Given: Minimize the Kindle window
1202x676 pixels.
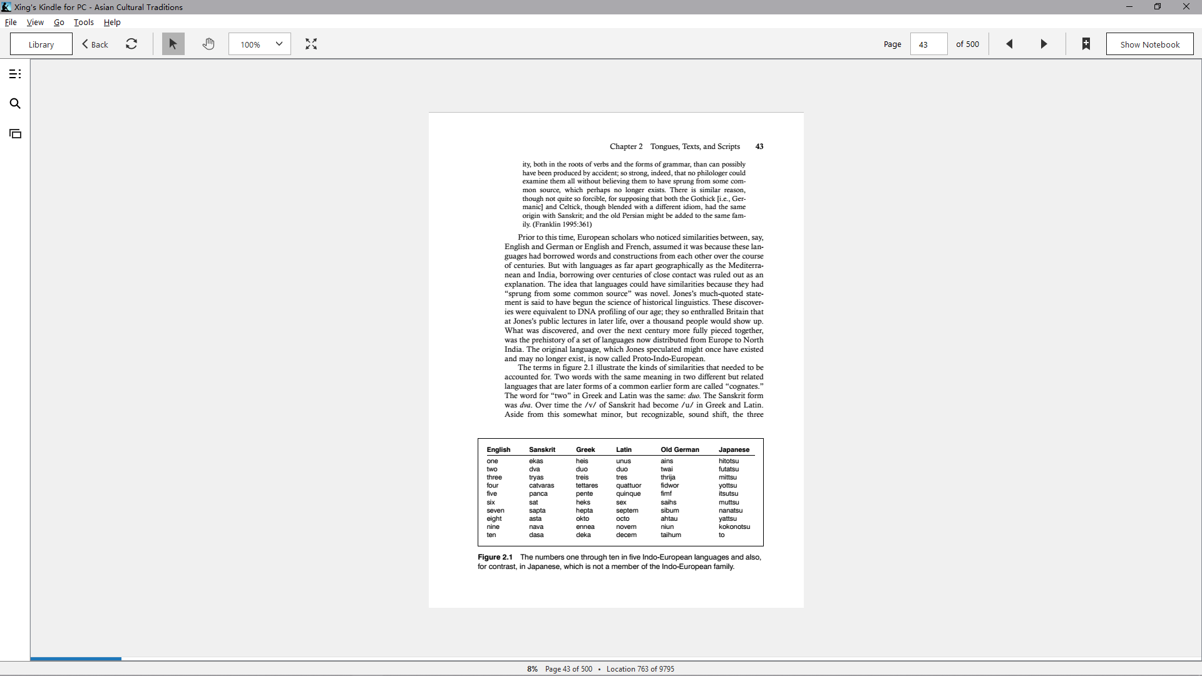Looking at the screenshot, I should (x=1129, y=7).
